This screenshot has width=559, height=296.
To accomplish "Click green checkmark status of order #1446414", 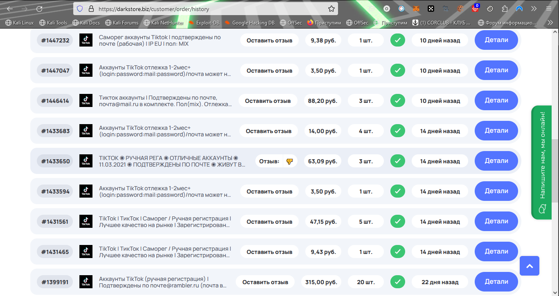I will pyautogui.click(x=397, y=100).
